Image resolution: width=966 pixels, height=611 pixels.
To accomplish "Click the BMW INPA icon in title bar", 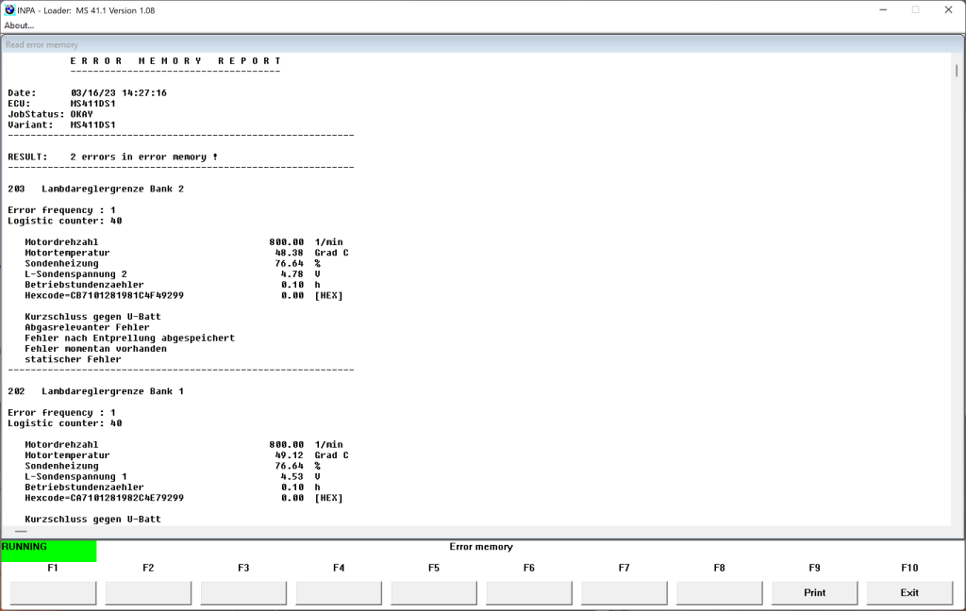I will [x=10, y=10].
